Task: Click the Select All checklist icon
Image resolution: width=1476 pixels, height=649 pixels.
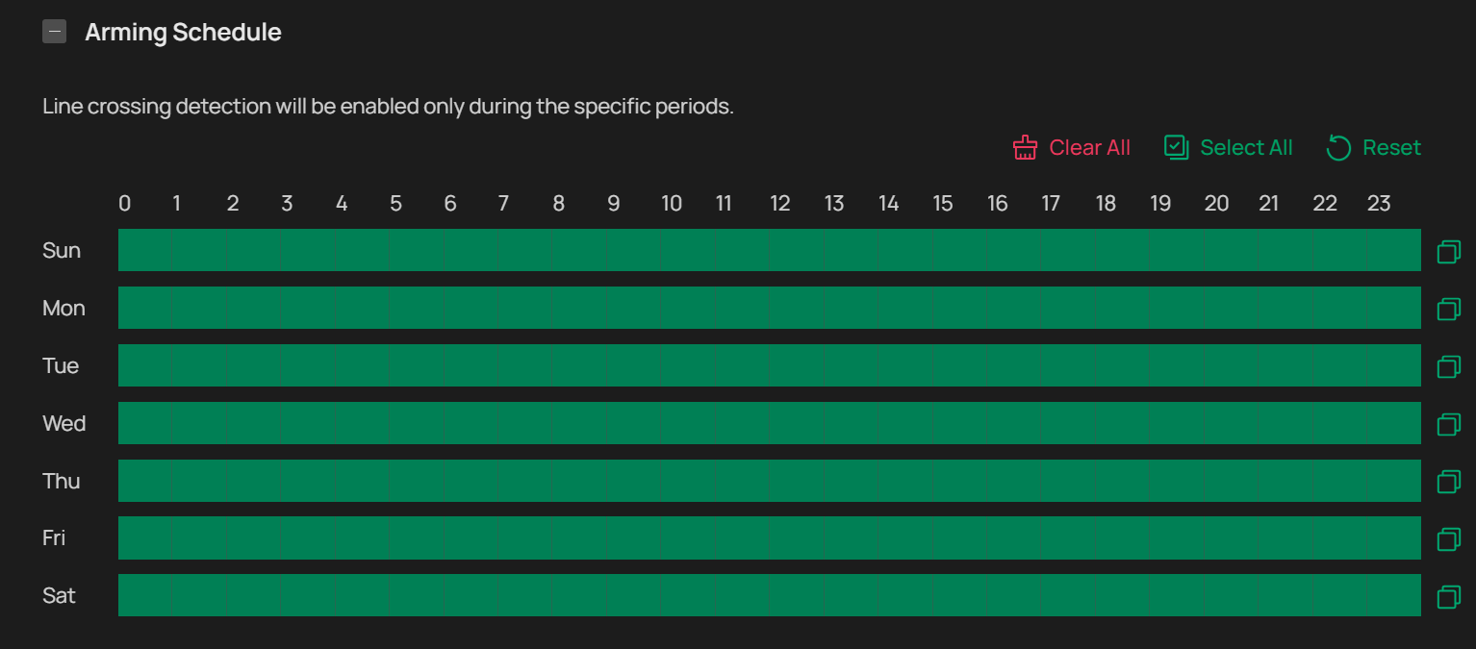Action: coord(1176,147)
